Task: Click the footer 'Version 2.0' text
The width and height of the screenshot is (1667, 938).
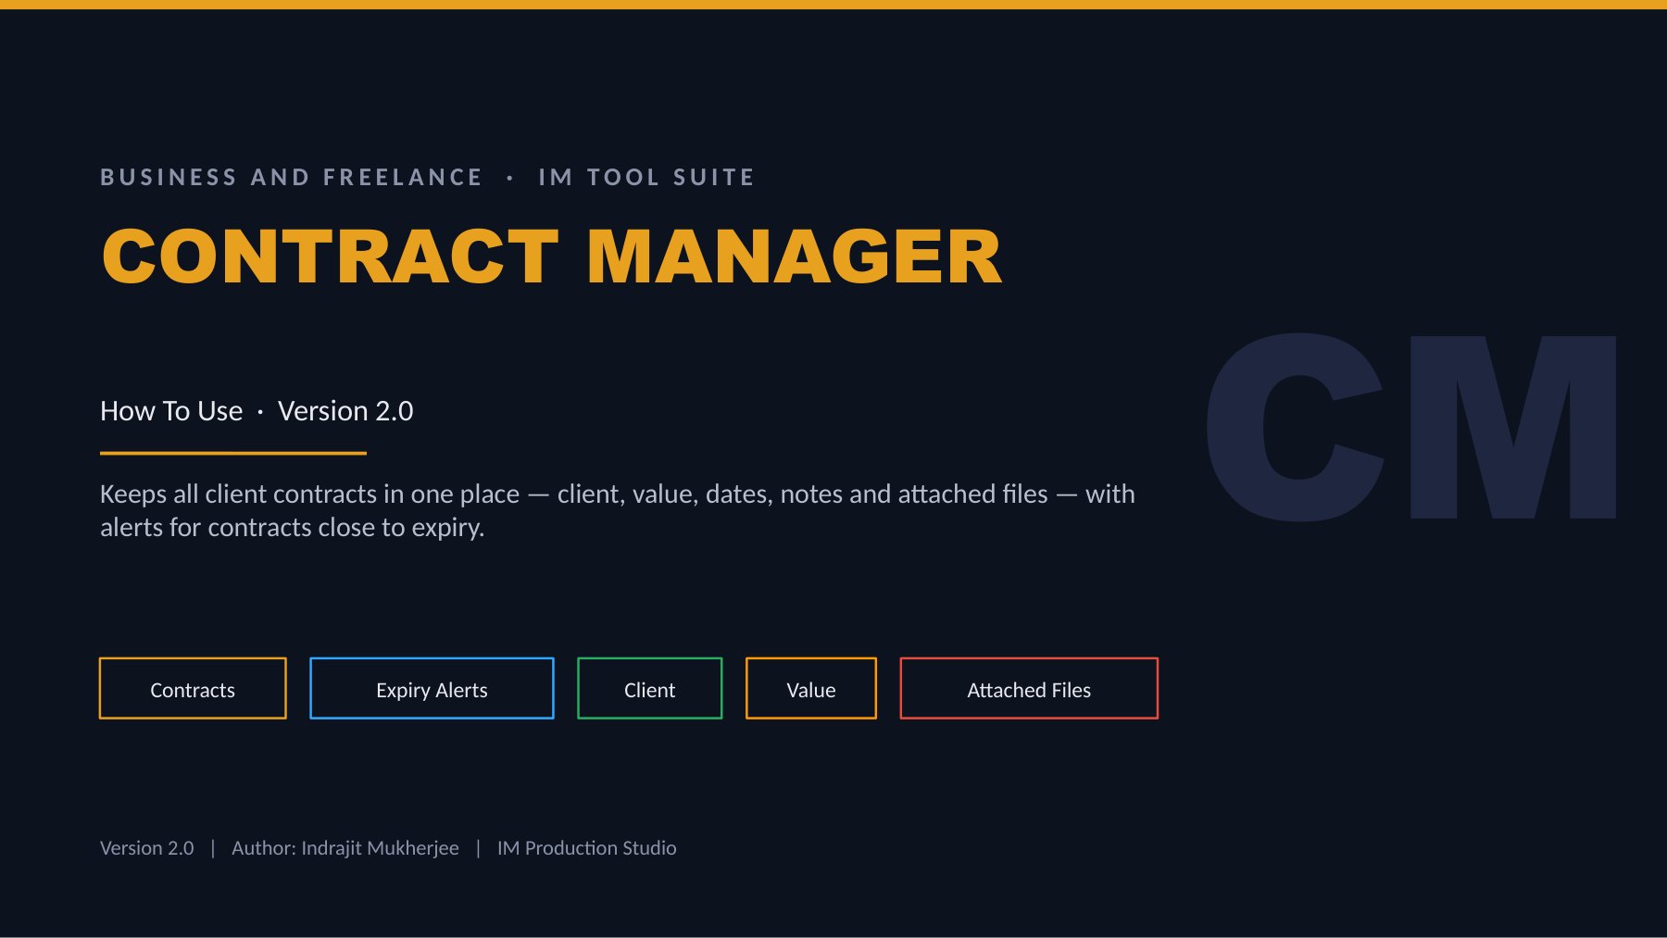Action: click(x=147, y=848)
